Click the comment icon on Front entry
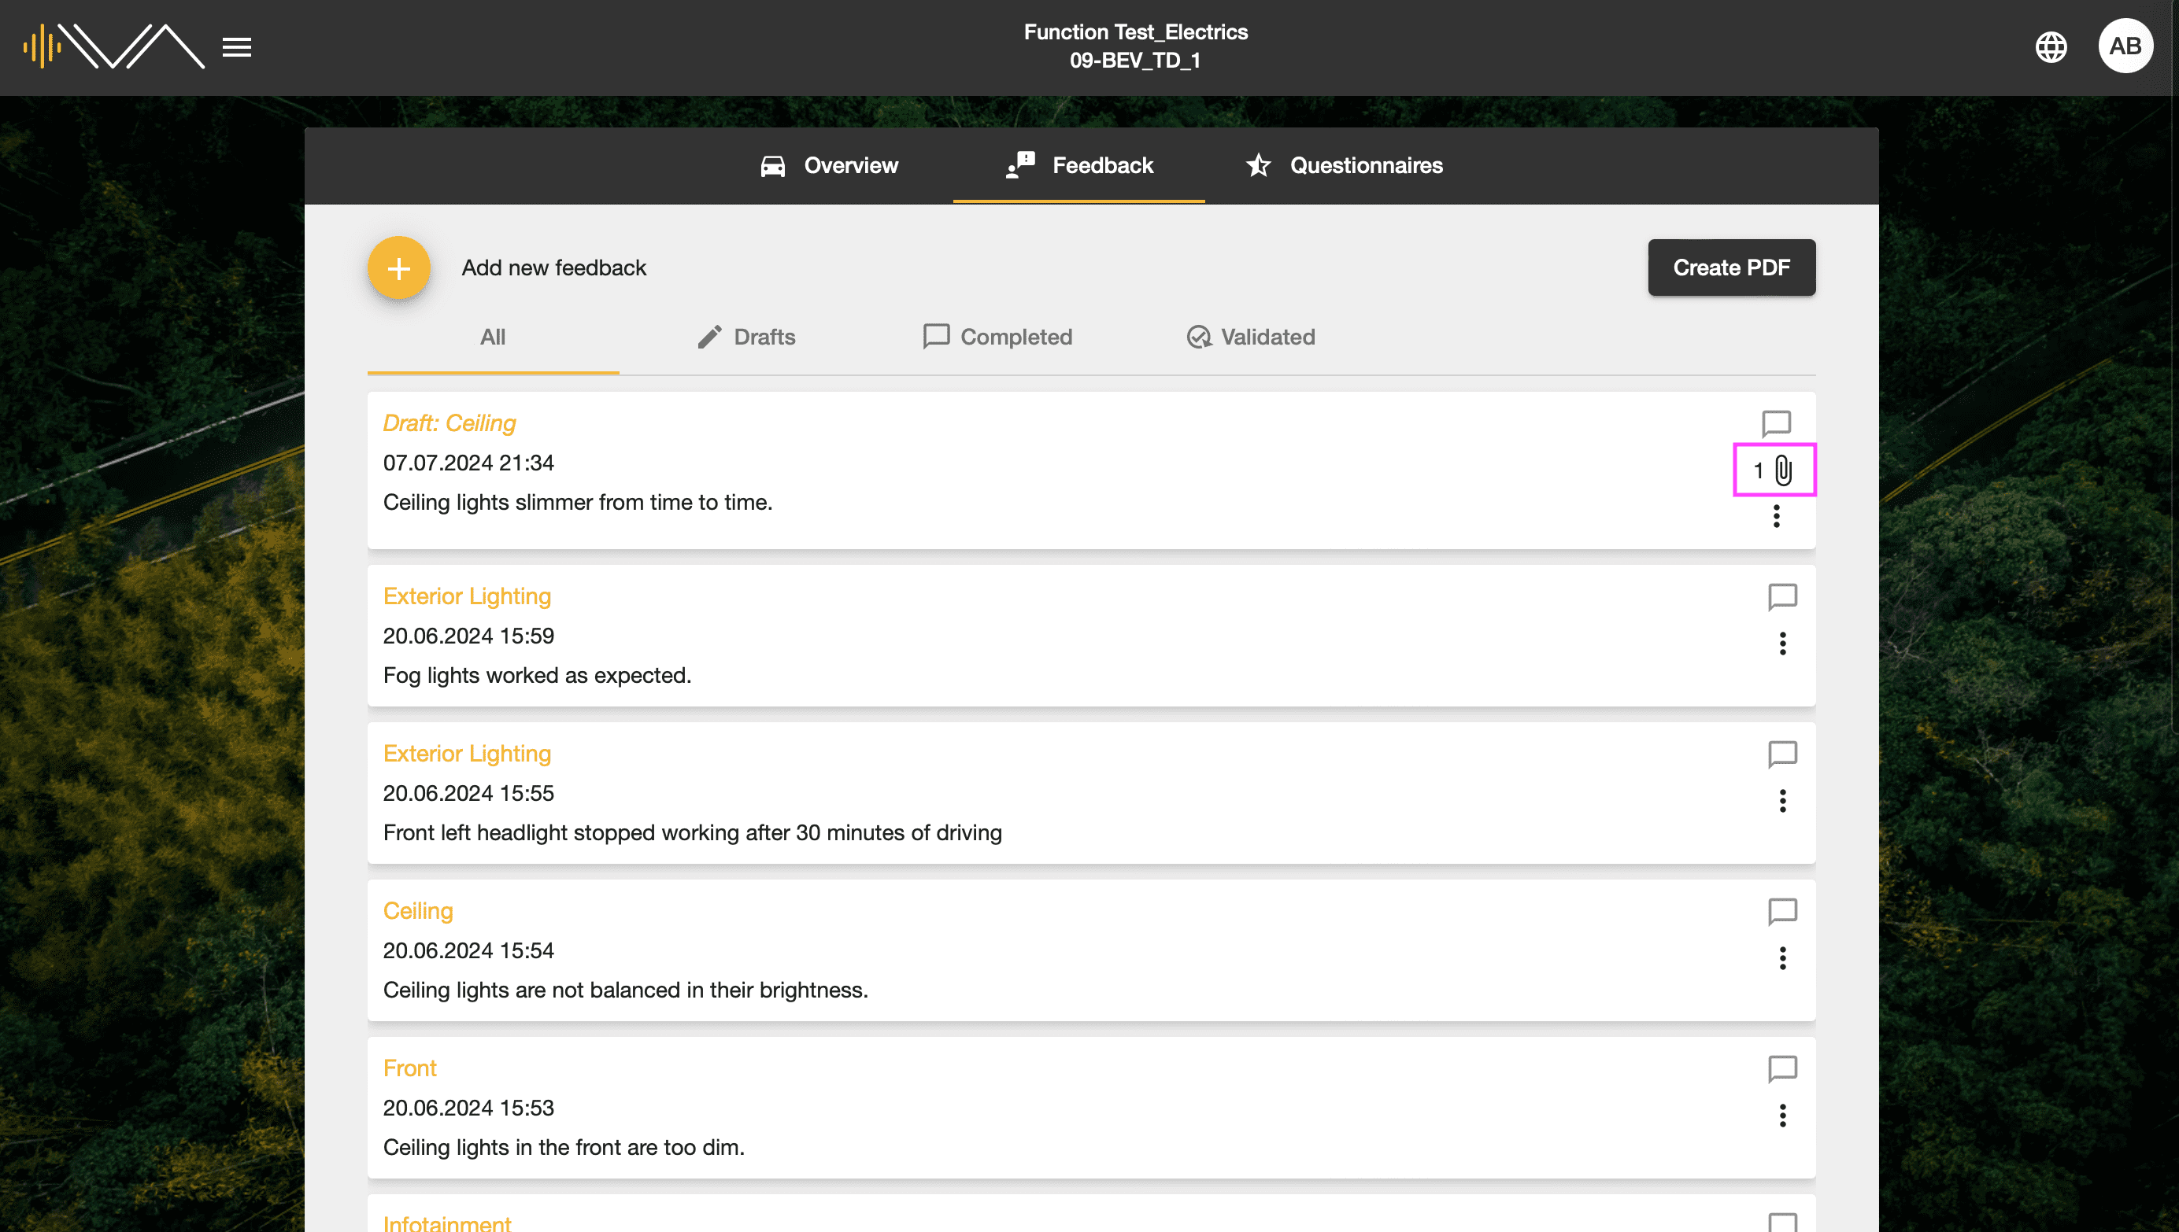Viewport: 2179px width, 1232px height. pos(1782,1068)
